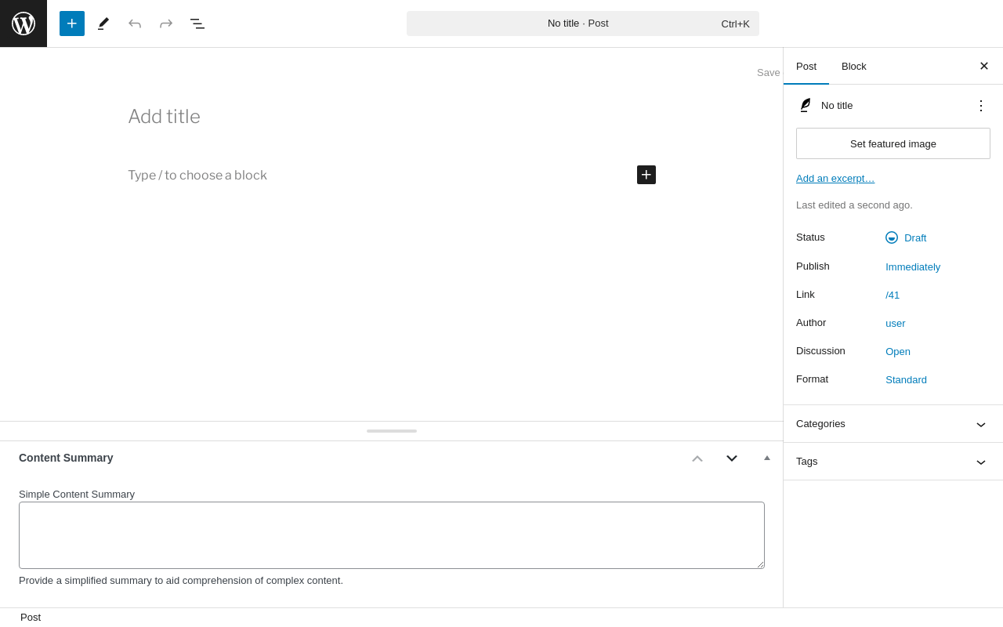1003x627 pixels.
Task: Select the Post tab
Action: (806, 66)
